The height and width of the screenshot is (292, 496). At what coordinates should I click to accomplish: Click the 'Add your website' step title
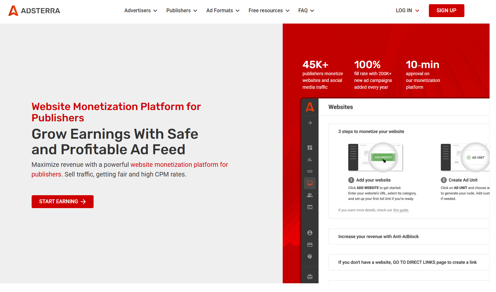[x=373, y=180]
